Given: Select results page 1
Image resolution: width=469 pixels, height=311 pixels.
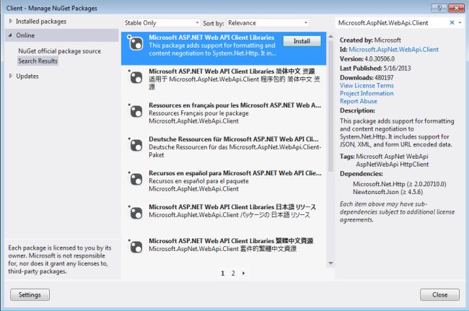Looking at the screenshot, I should click(222, 273).
